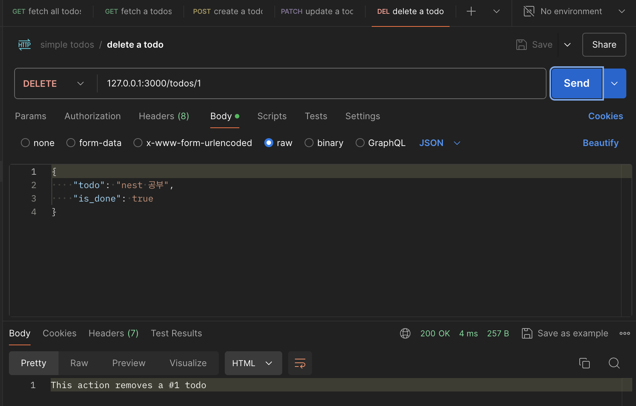This screenshot has width=636, height=406.
Task: Open the Params tab
Action: (31, 116)
